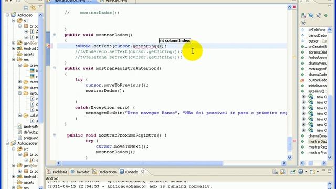Toggle Scroll Lock in Console toolbar

(283, 172)
